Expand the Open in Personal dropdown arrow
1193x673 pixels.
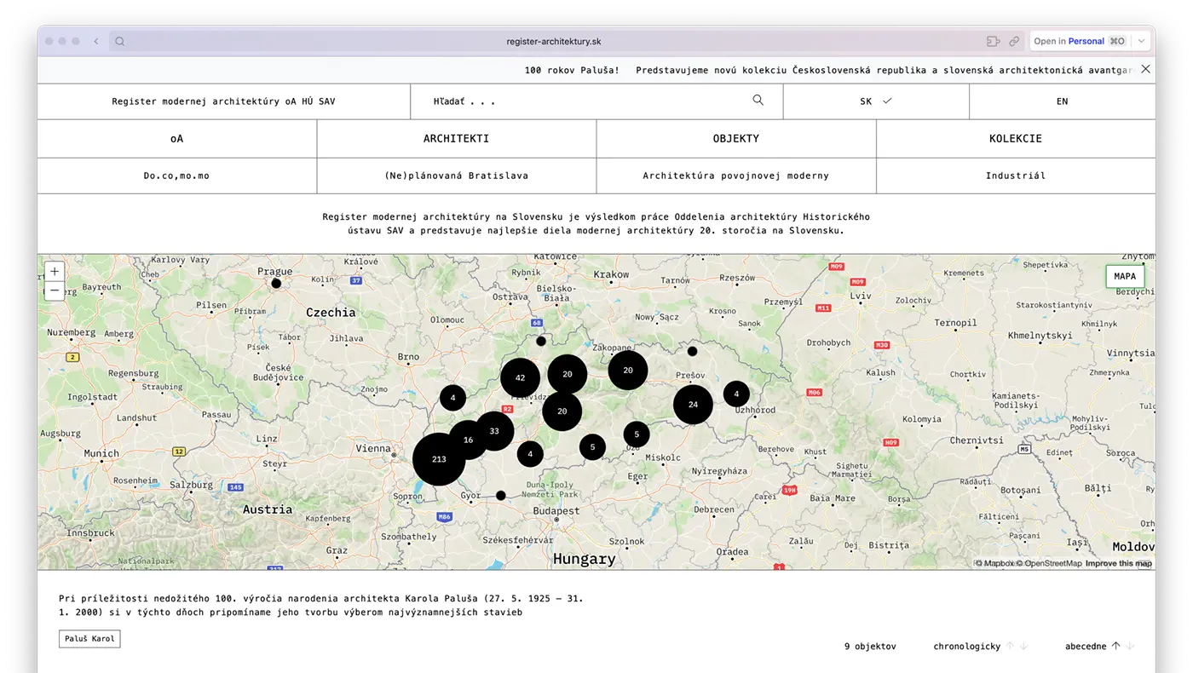(x=1142, y=41)
